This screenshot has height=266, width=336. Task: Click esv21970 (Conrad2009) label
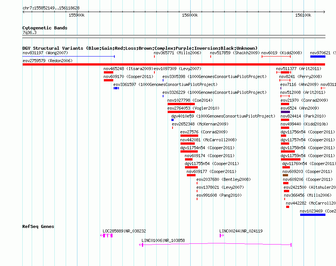[304, 100]
